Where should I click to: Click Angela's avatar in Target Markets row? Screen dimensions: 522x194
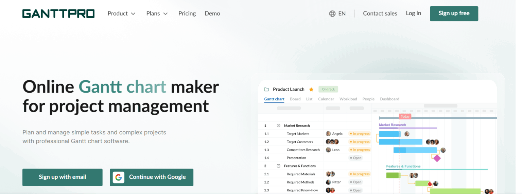point(328,134)
